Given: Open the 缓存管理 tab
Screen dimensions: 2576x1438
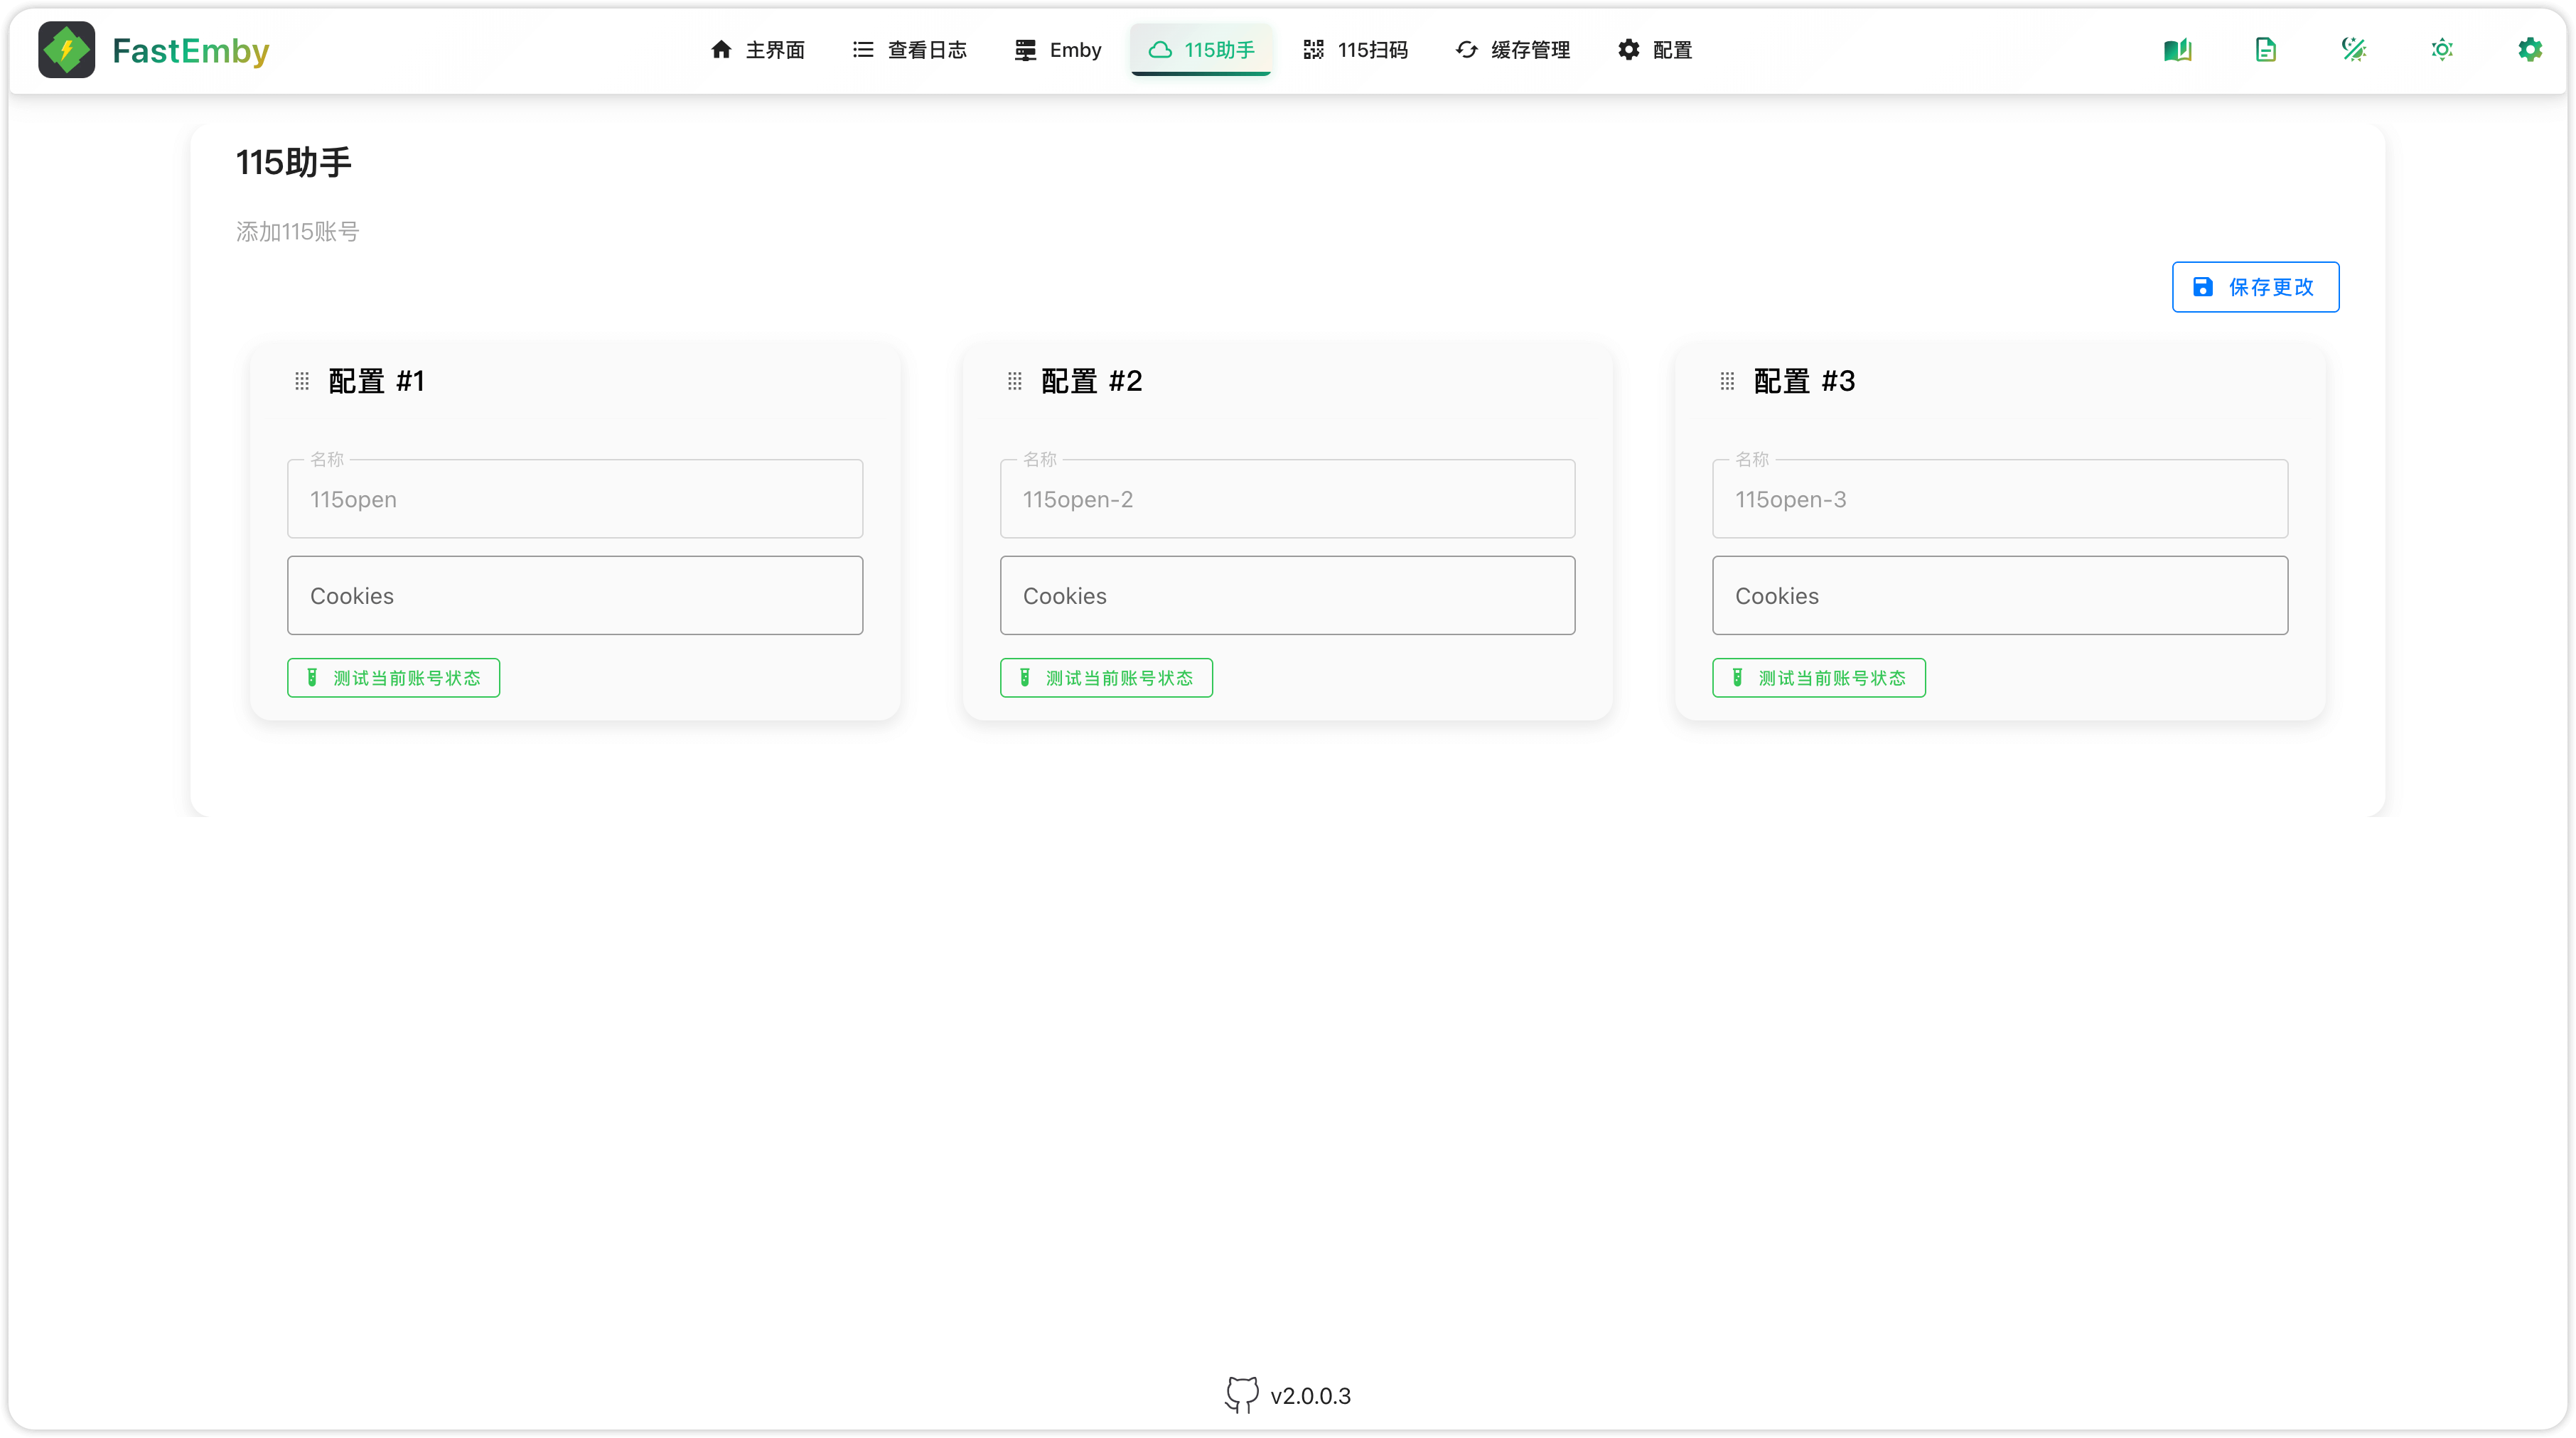Looking at the screenshot, I should (1512, 50).
